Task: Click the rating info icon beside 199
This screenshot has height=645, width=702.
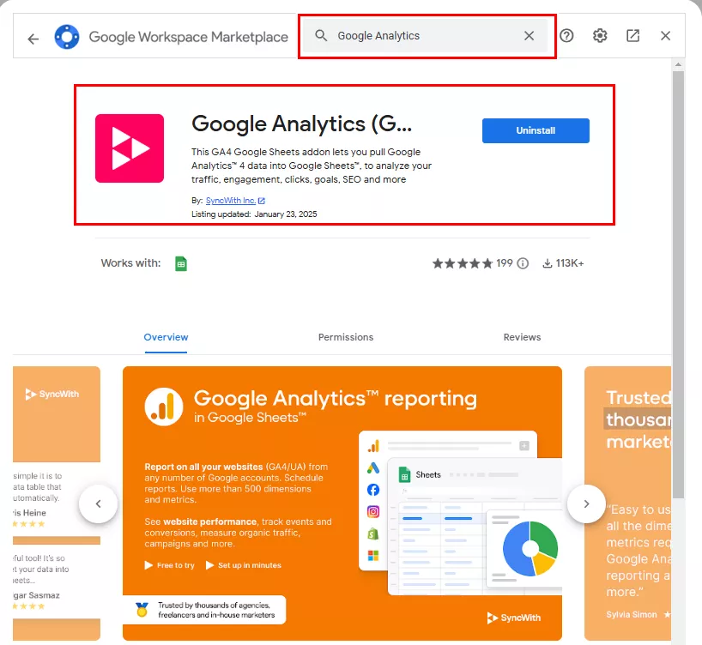Action: pos(523,263)
